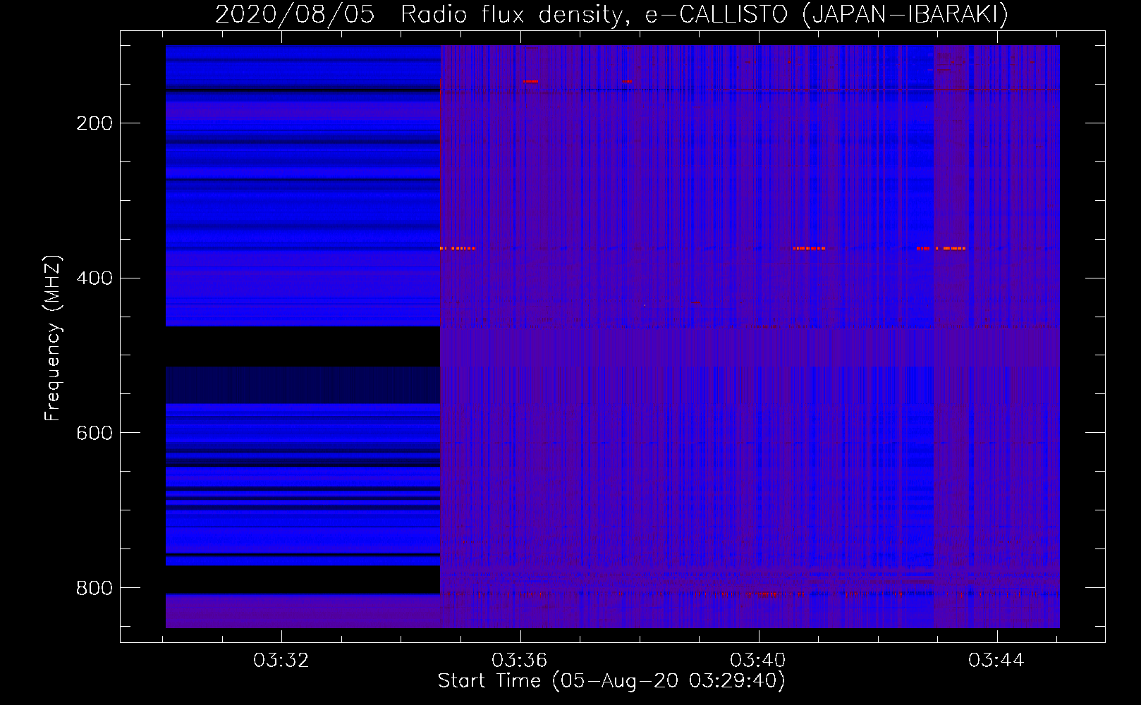
Task: Click the plot title with date 2020/08/05
Action: click(x=611, y=15)
